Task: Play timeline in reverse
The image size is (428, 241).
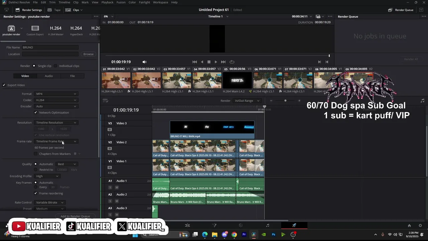Action: pyautogui.click(x=202, y=62)
